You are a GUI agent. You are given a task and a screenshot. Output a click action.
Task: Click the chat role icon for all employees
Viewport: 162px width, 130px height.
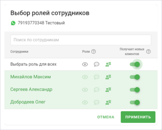97,64
